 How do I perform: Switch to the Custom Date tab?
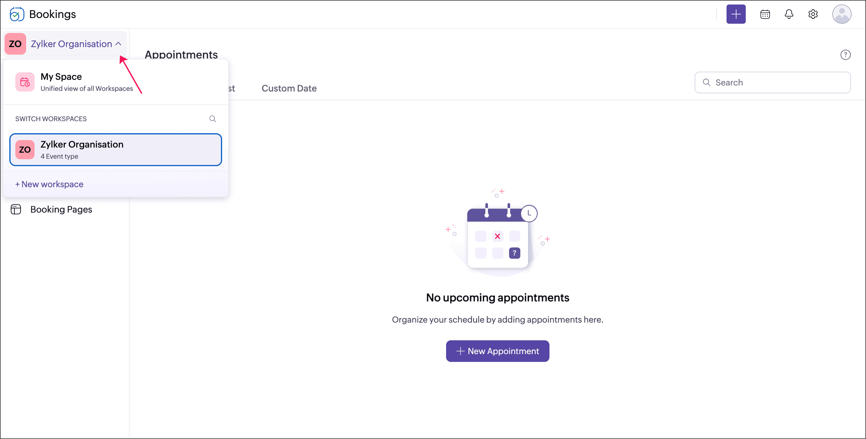pyautogui.click(x=289, y=88)
